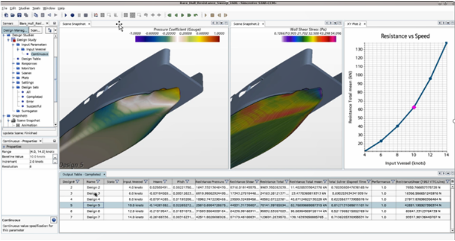Click the blue back arrow toolbar icon
Viewport: 455px width, 241px height.
(x=49, y=15)
